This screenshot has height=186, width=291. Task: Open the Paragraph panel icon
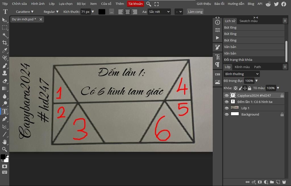(x=217, y=65)
